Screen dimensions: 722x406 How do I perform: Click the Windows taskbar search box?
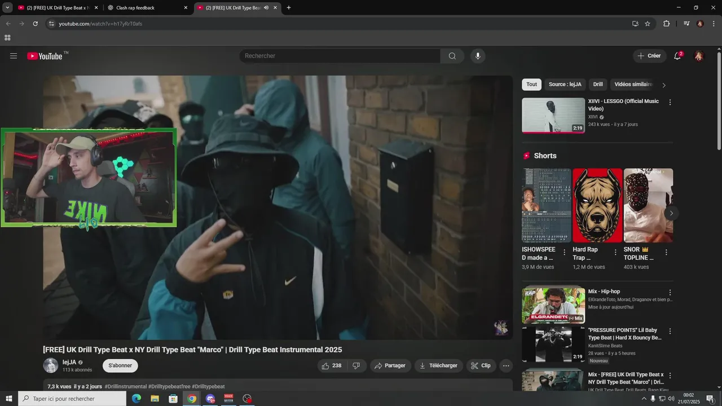click(x=72, y=399)
